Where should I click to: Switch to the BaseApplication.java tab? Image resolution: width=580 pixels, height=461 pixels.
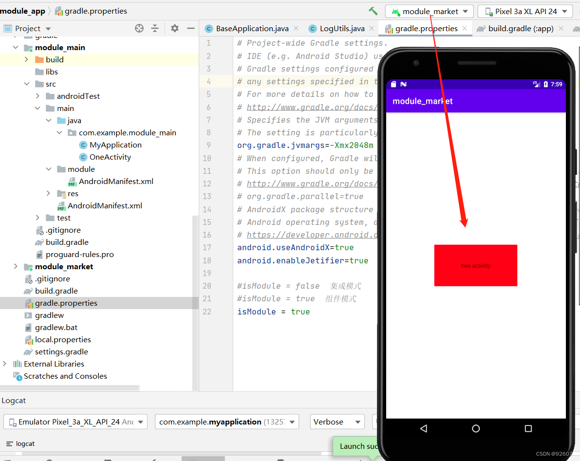252,28
